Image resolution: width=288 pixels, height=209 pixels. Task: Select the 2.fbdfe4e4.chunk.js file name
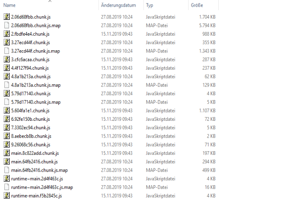click(x=30, y=34)
